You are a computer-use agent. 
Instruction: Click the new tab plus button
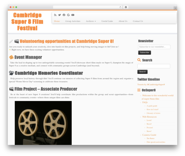click(175, 8)
